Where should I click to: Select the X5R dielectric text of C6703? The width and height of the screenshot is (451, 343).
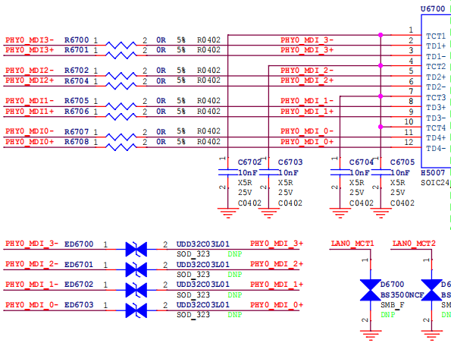285,183
